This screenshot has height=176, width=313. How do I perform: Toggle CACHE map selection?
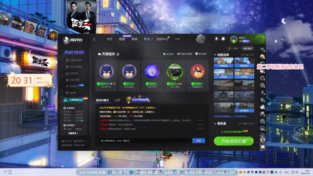click(x=223, y=74)
